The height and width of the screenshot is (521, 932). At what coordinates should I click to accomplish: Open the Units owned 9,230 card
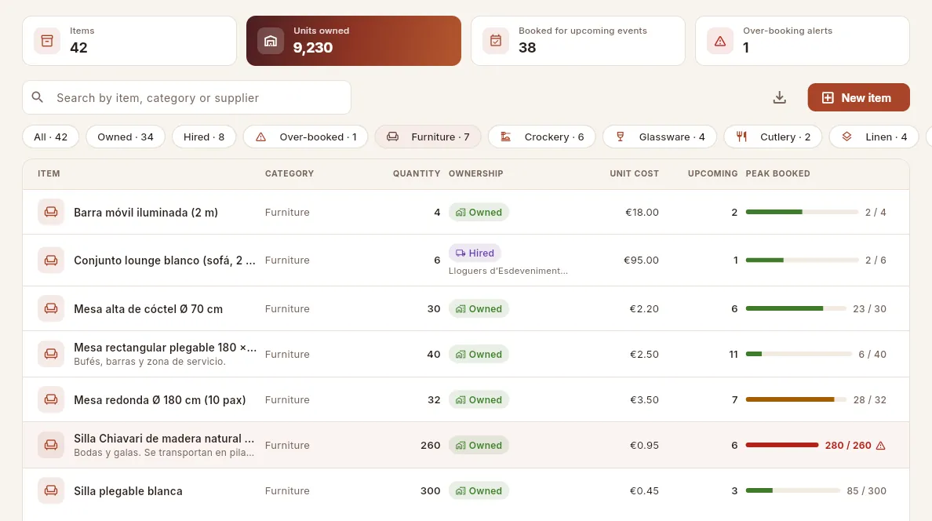354,41
